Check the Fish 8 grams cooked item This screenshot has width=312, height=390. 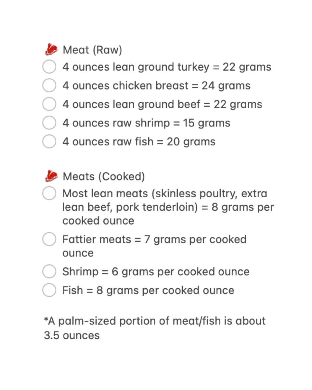(49, 290)
